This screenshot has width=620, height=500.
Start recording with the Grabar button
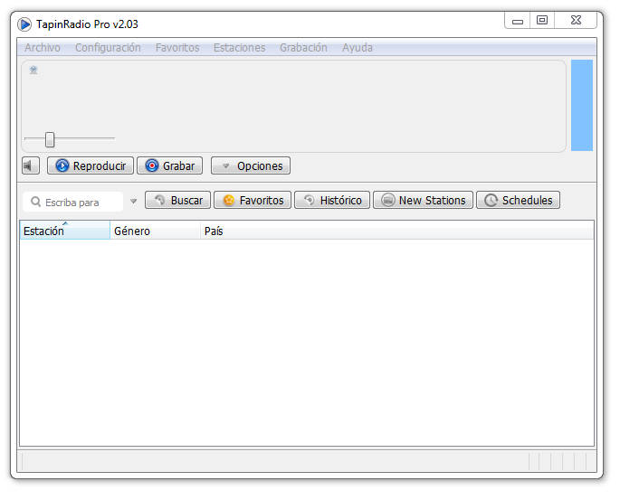[x=170, y=165]
